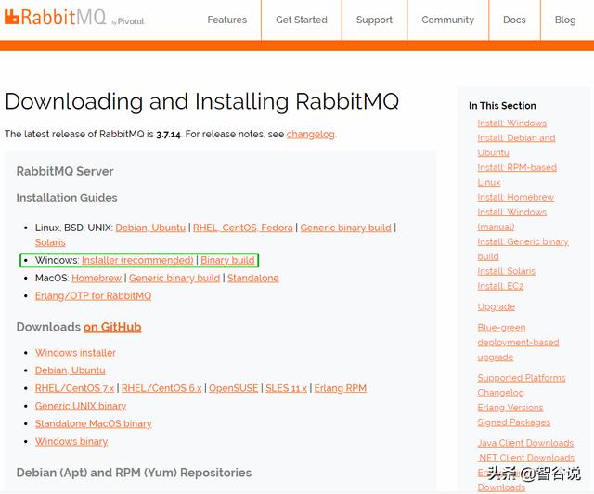The image size is (594, 494).
Task: Select Debian (Apt) and RPM (Yum) Repositories heading
Action: click(x=134, y=473)
